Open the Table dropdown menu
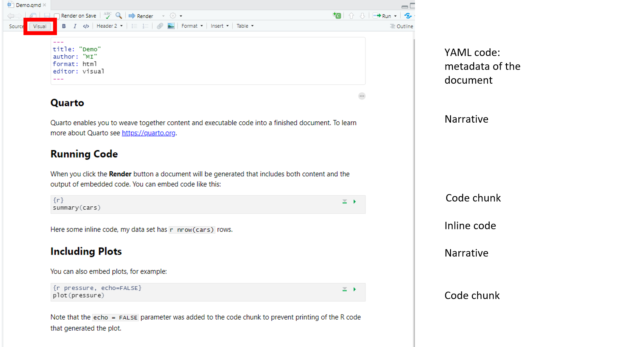This screenshot has width=617, height=347. [245, 26]
